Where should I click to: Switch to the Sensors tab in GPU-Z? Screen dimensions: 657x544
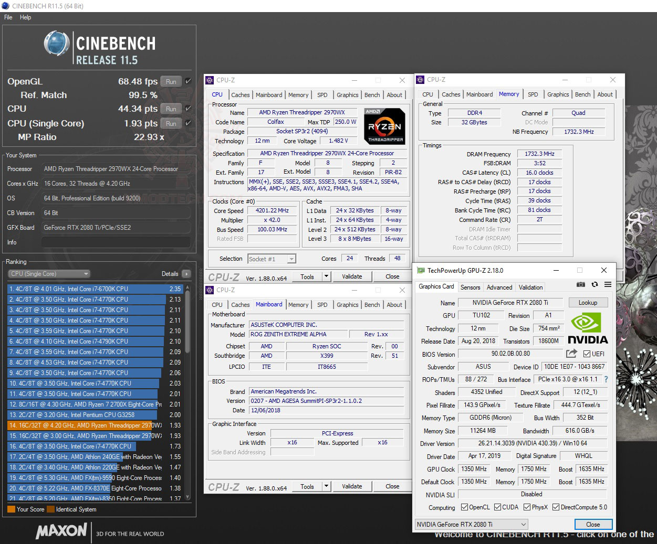click(470, 287)
